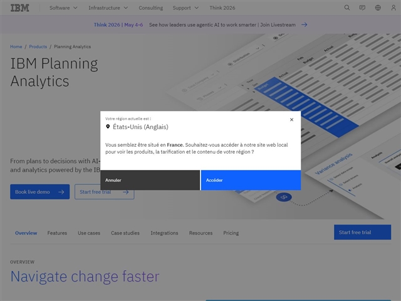Switch to the Features tab

tap(57, 233)
